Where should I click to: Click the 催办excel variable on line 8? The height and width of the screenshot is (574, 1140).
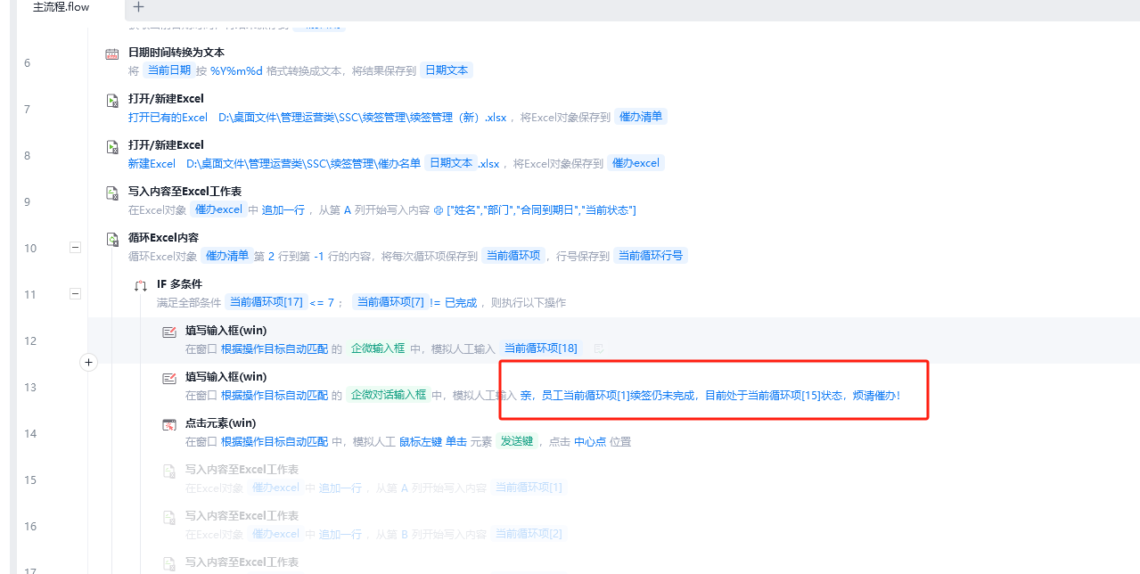coord(636,163)
